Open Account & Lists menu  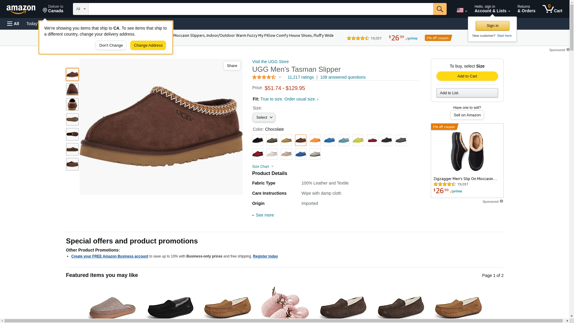point(492,9)
